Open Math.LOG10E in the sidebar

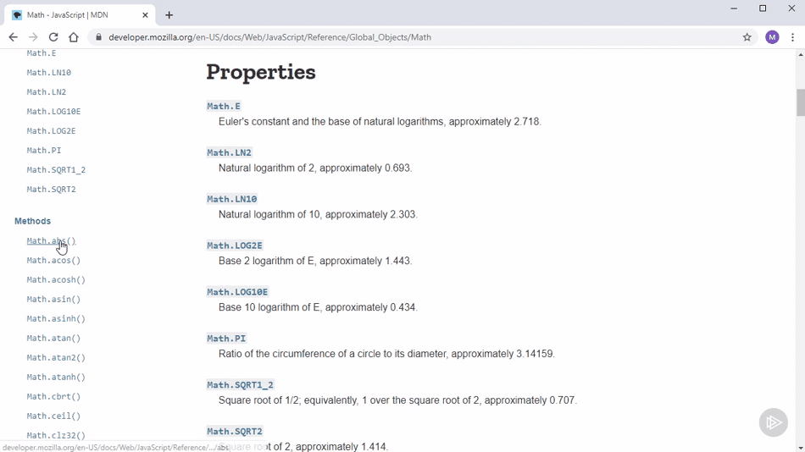53,112
